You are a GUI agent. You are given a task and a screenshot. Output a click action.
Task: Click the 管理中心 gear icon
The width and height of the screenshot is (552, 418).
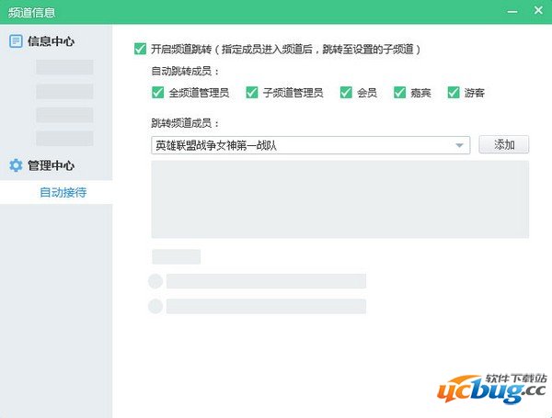(x=16, y=165)
